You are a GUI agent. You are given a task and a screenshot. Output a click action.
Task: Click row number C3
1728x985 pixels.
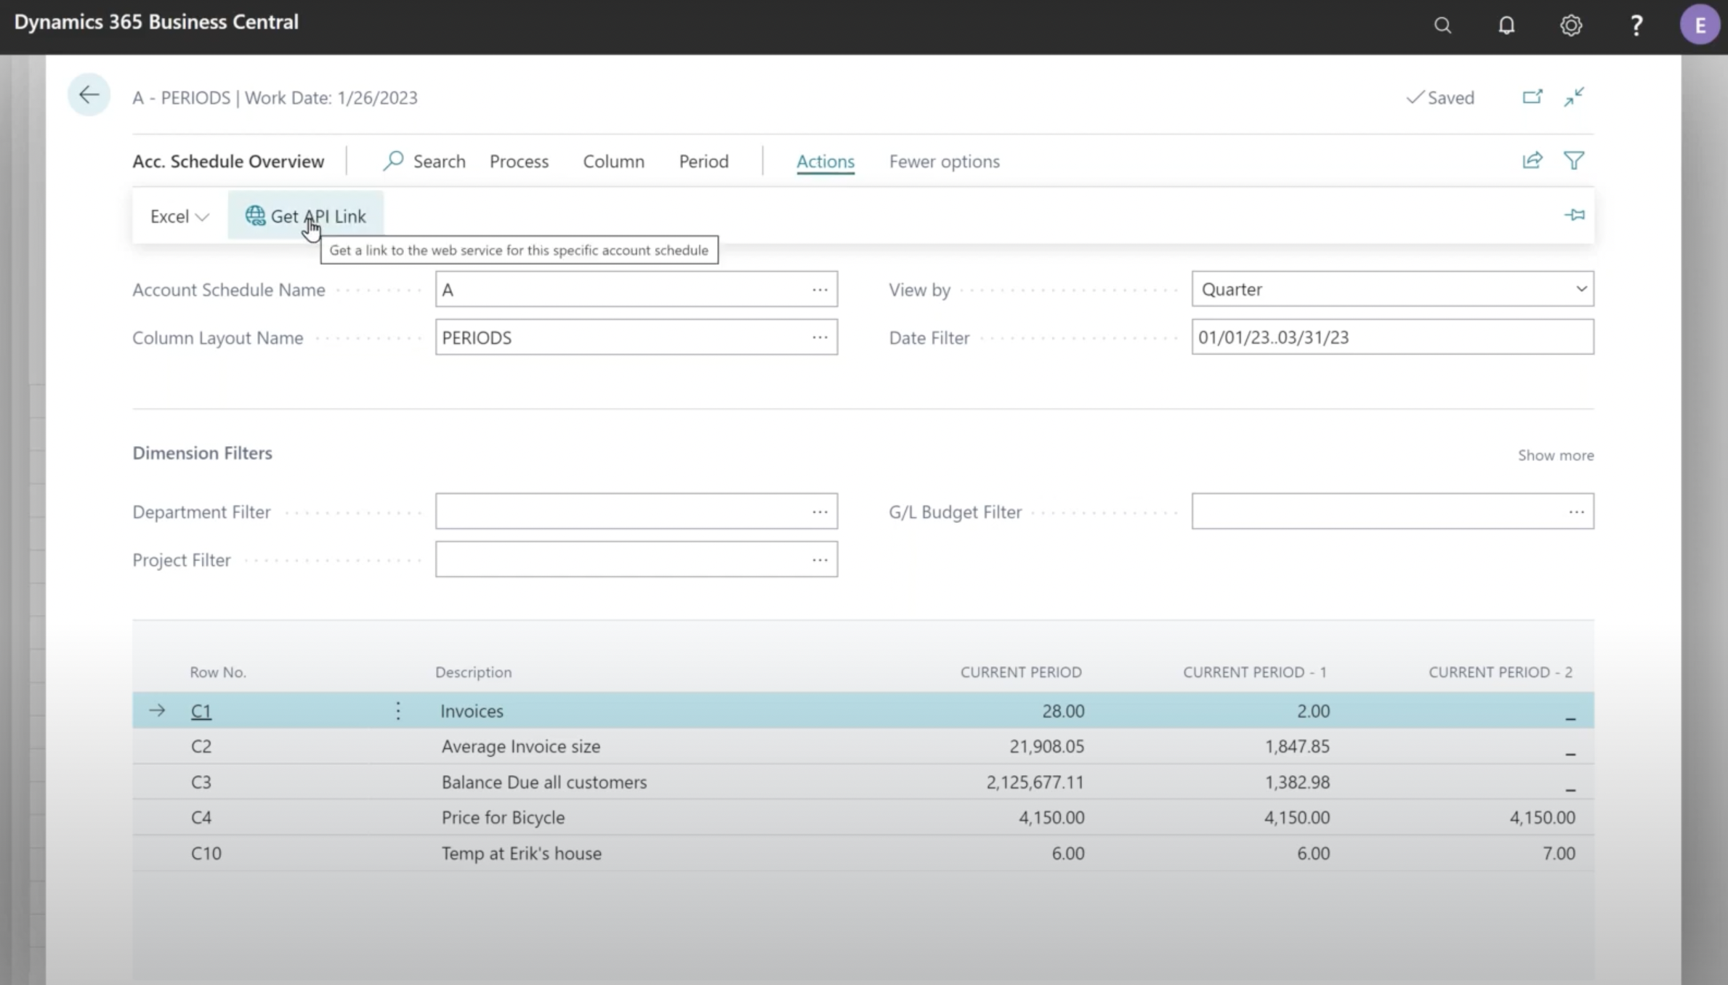click(201, 782)
